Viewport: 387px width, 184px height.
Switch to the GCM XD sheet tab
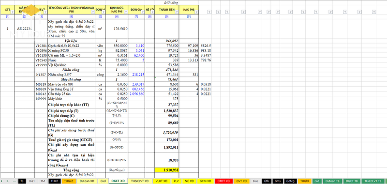(x=205, y=181)
